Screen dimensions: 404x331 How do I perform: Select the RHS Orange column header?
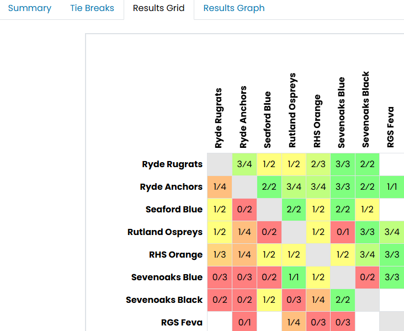(317, 121)
